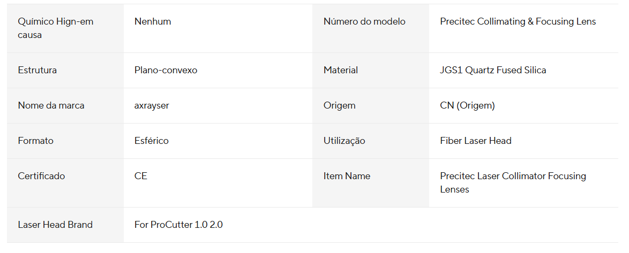Select the 'CN (Origem)' value

tap(467, 106)
